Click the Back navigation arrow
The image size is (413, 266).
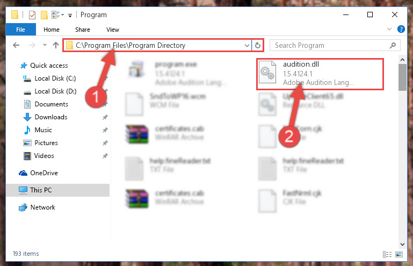coord(16,45)
